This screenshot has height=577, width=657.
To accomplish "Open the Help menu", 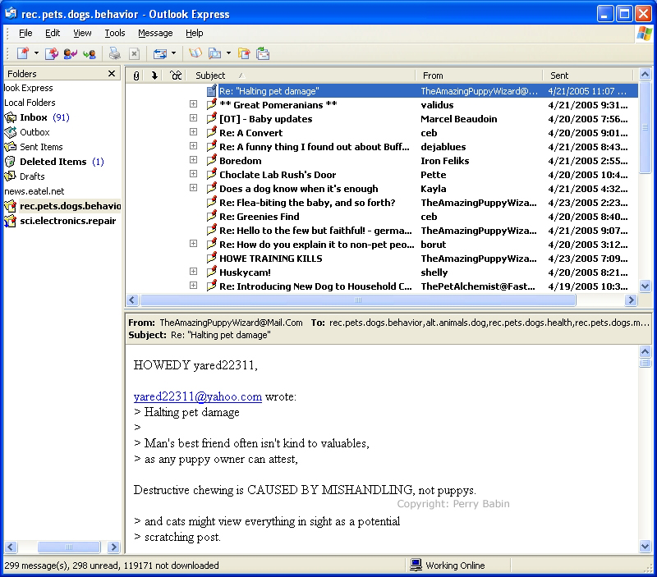I will pyautogui.click(x=195, y=33).
